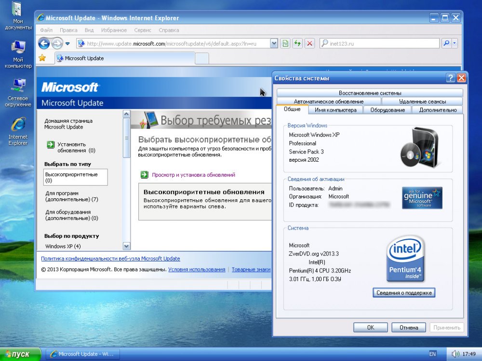The image size is (482, 361).
Task: Open Домашняя страница Microsoft Update link
Action: click(x=68, y=124)
